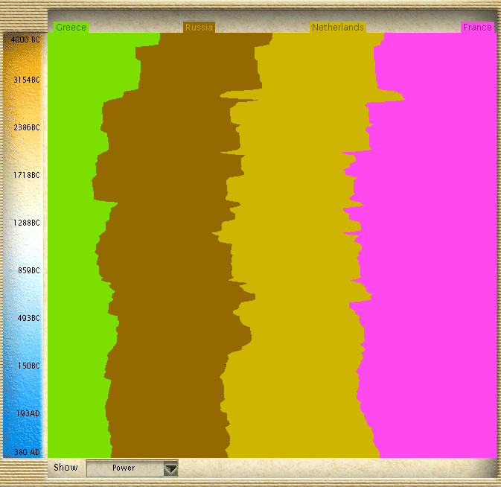Click the 150BC timeline label

[29, 366]
